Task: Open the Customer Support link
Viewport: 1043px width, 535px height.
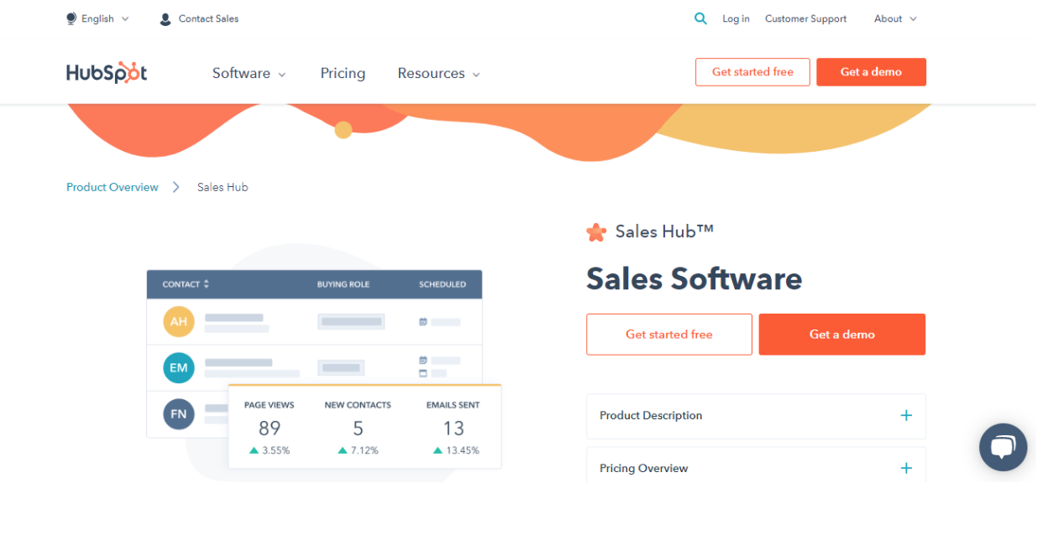Action: click(805, 18)
